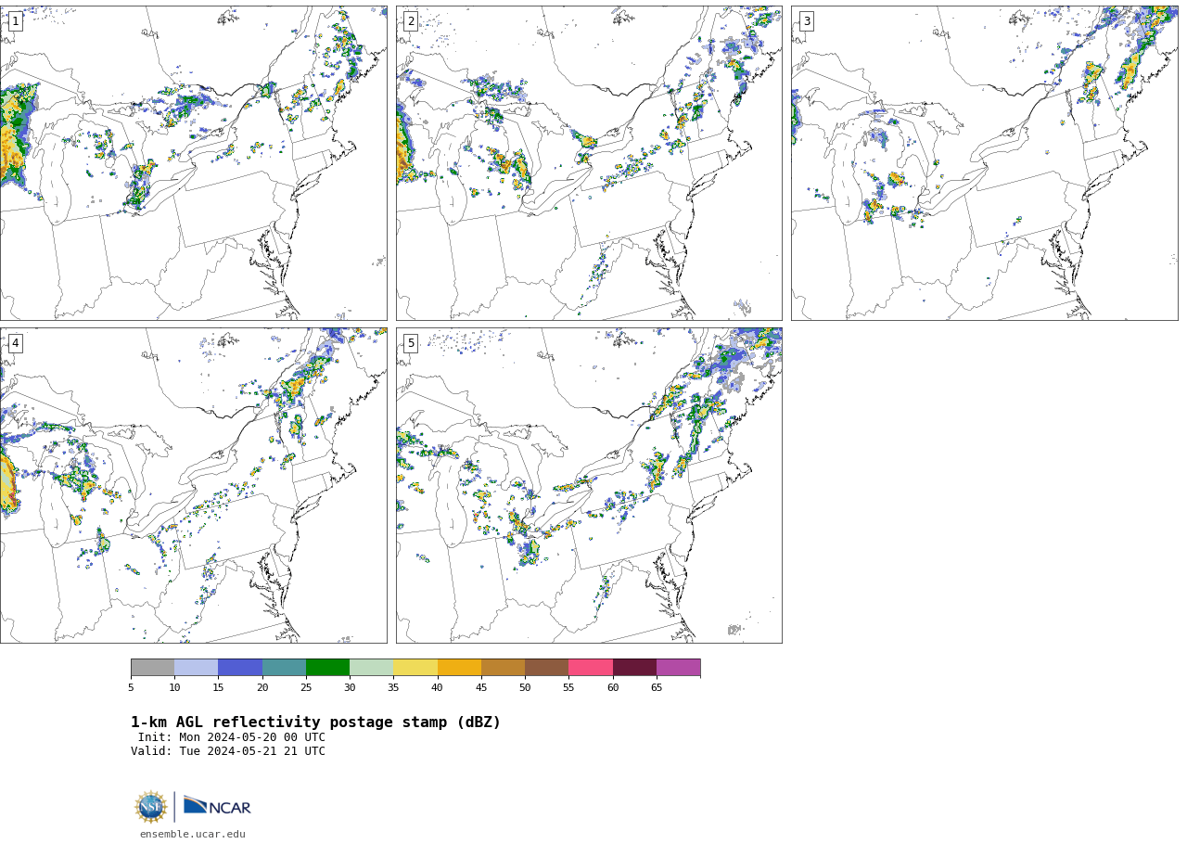Image resolution: width=1187 pixels, height=844 pixels.
Task: Click the maroon 60-65 dBZ swatch
Action: pyautogui.click(x=634, y=668)
